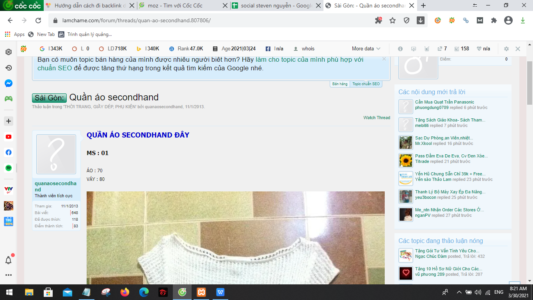
Task: Switch to the moz - Tìm với Cốc Cốc tab
Action: coord(183,5)
